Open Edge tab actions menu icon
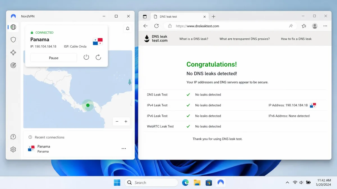The height and width of the screenshot is (189, 337). coord(145,17)
